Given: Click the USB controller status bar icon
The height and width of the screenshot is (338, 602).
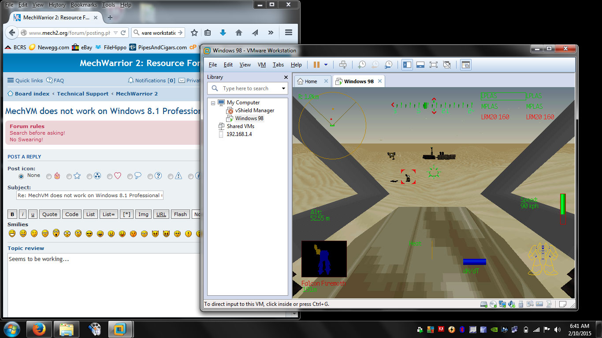Looking at the screenshot, I should 521,303.
